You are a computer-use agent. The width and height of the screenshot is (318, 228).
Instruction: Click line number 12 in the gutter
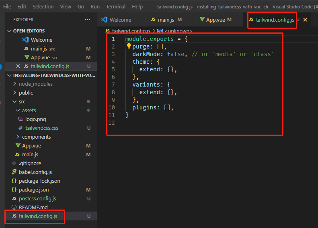(x=111, y=123)
